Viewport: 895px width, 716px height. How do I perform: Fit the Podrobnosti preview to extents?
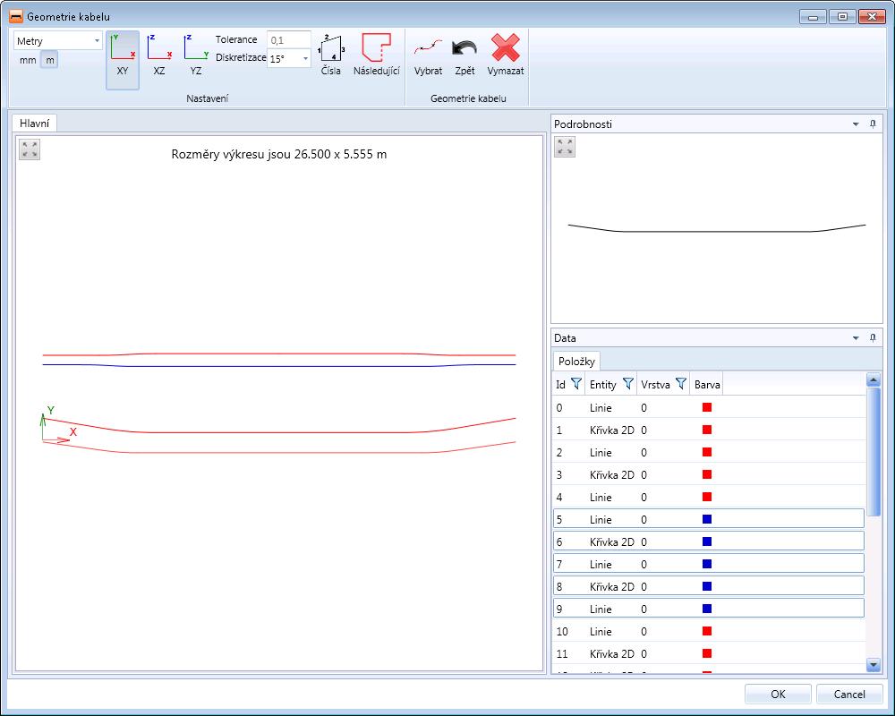(565, 147)
